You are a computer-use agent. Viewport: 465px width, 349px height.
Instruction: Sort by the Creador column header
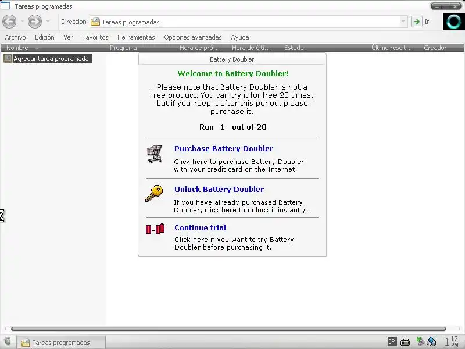(442, 48)
